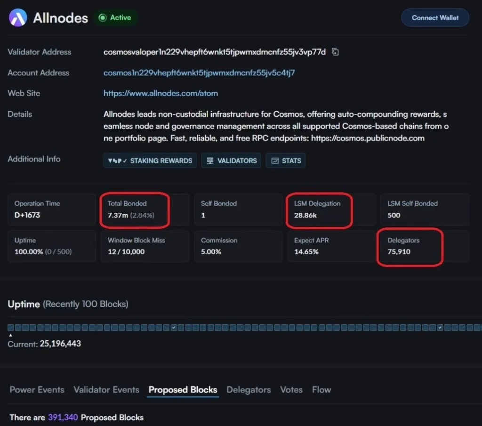This screenshot has height=426, width=482.
Task: Select the Proposed Blocks tab
Action: pos(183,390)
